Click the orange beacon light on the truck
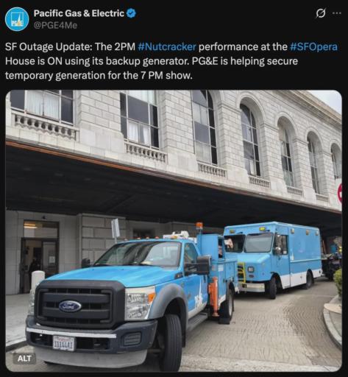This screenshot has width=348, height=377. [x=199, y=226]
